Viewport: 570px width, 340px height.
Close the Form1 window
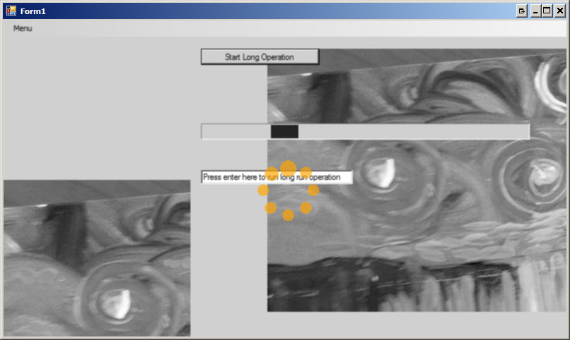[560, 11]
